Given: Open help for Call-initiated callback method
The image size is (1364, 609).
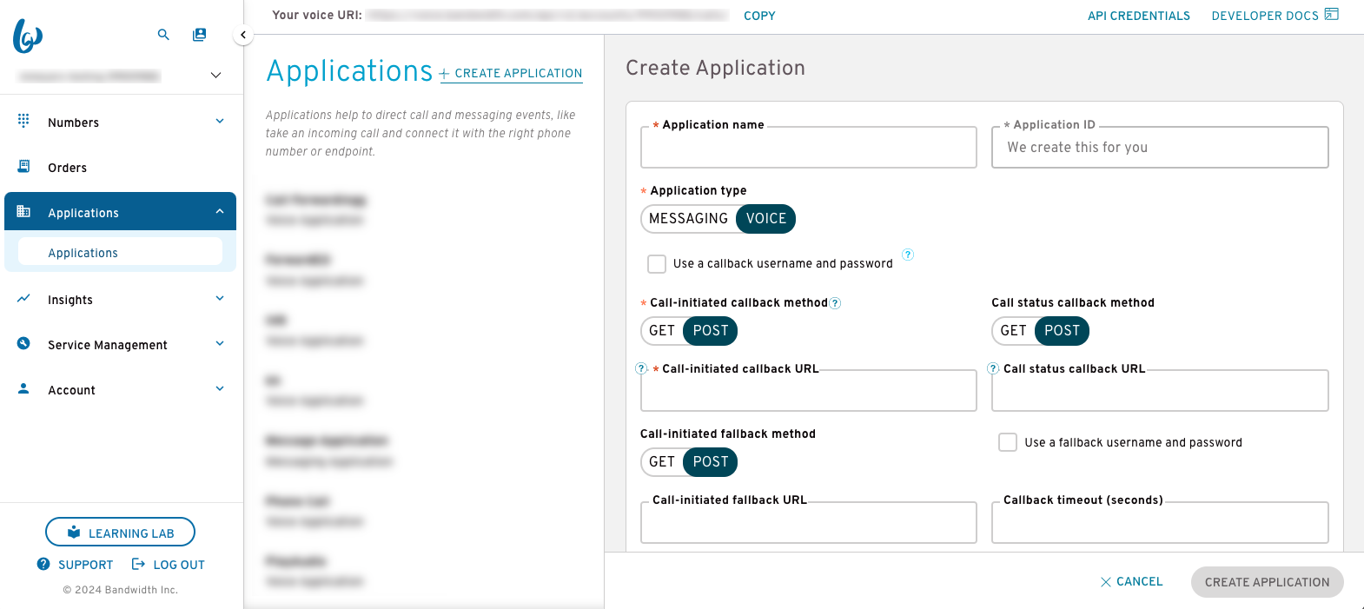Looking at the screenshot, I should [x=835, y=303].
